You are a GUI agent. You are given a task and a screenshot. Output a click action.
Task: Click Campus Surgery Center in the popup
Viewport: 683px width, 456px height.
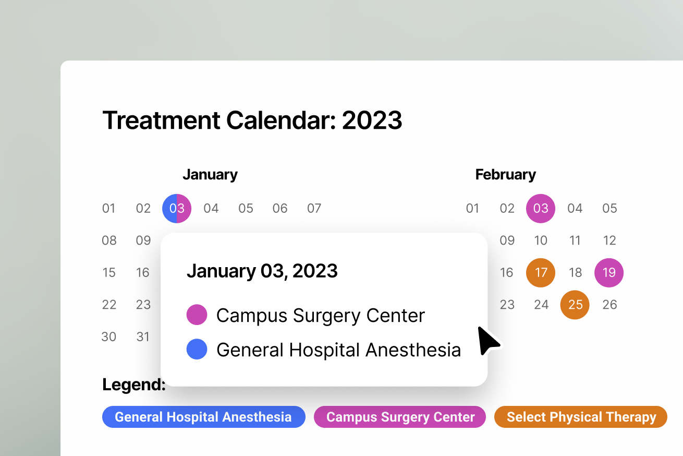coord(321,315)
